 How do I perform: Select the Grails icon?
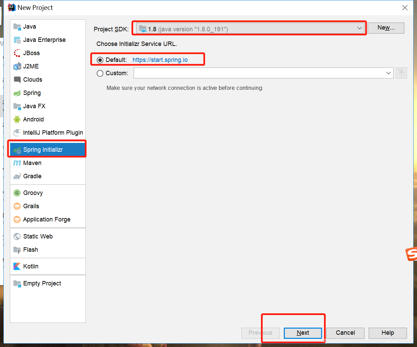click(x=17, y=206)
